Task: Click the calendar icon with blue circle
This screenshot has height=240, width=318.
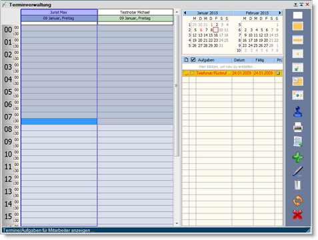Action: pyautogui.click(x=297, y=95)
